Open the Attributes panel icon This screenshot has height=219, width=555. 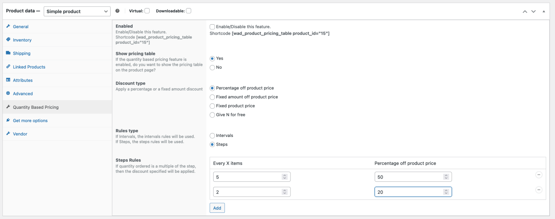click(x=8, y=80)
